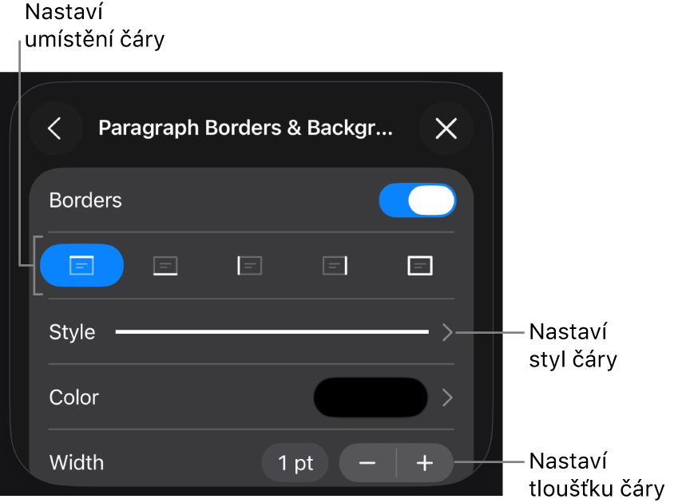Close the Paragraph Borders panel with X
Image resolution: width=678 pixels, height=503 pixels.
click(446, 129)
